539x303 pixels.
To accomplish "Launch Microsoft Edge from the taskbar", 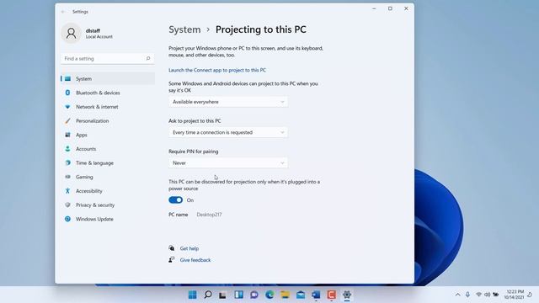I will click(x=269, y=295).
